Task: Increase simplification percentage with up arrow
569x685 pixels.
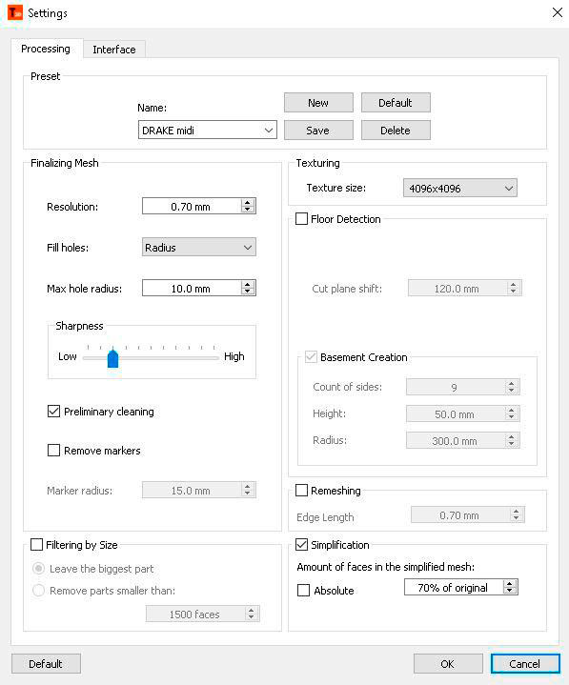Action: (x=510, y=584)
